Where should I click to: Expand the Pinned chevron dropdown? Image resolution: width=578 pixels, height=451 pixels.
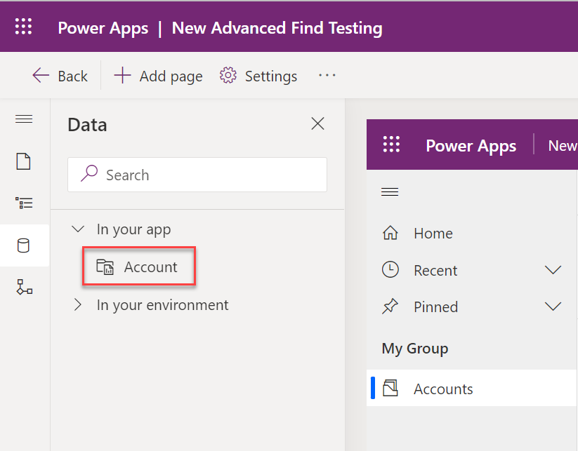pos(553,307)
